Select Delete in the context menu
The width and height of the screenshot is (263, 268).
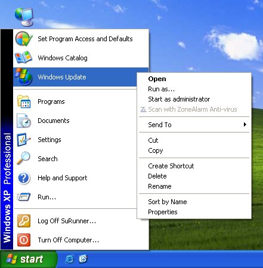194,176
